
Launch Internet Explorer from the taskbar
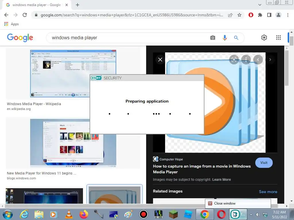(24, 214)
